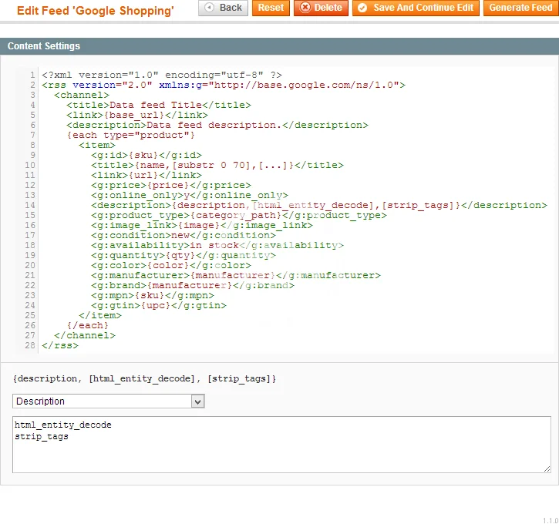Click the Generate Feed button
The height and width of the screenshot is (524, 559).
(520, 8)
